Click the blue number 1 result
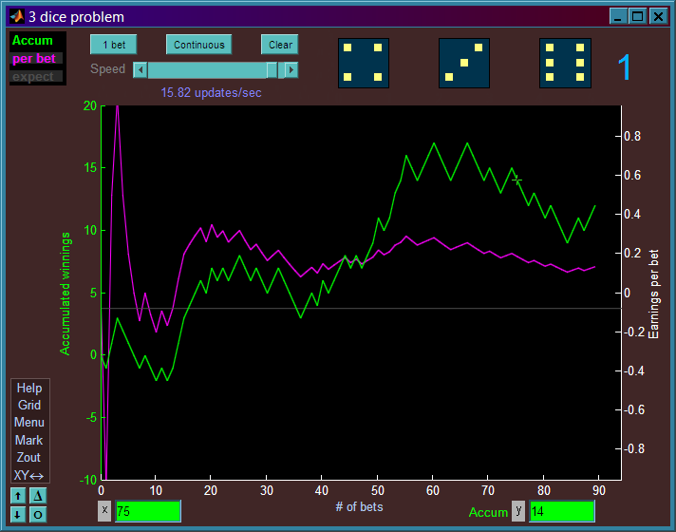The image size is (676, 532). coord(624,67)
